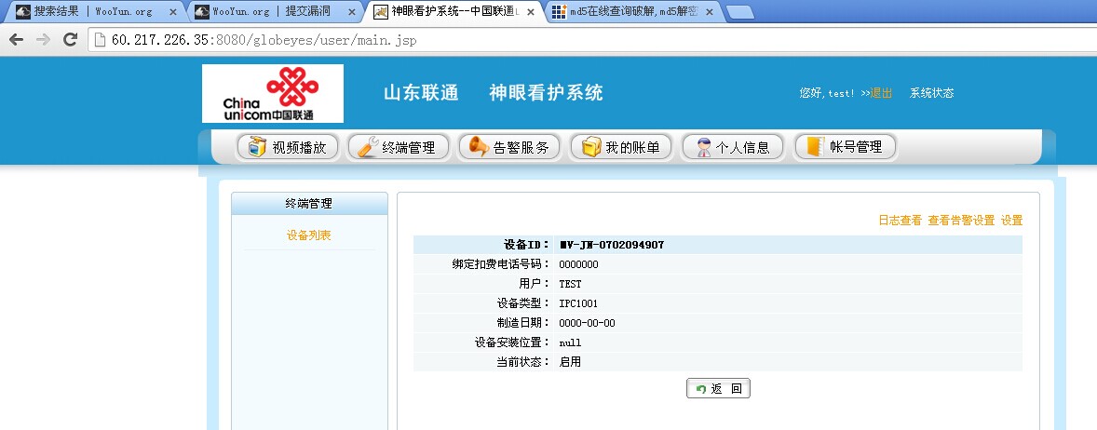The image size is (1097, 430).
Task: Click the current status value 启用
Action: tap(570, 362)
